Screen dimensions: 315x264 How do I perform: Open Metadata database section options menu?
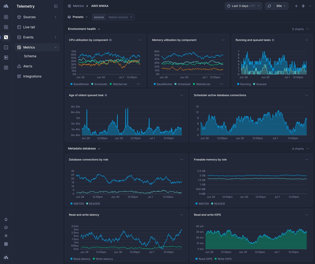click(308, 149)
